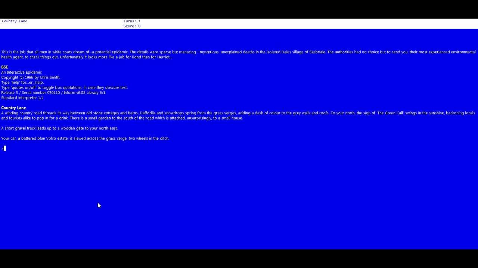
Task: Click the "Type 'help' for...er...help." line
Action: [x=22, y=83]
